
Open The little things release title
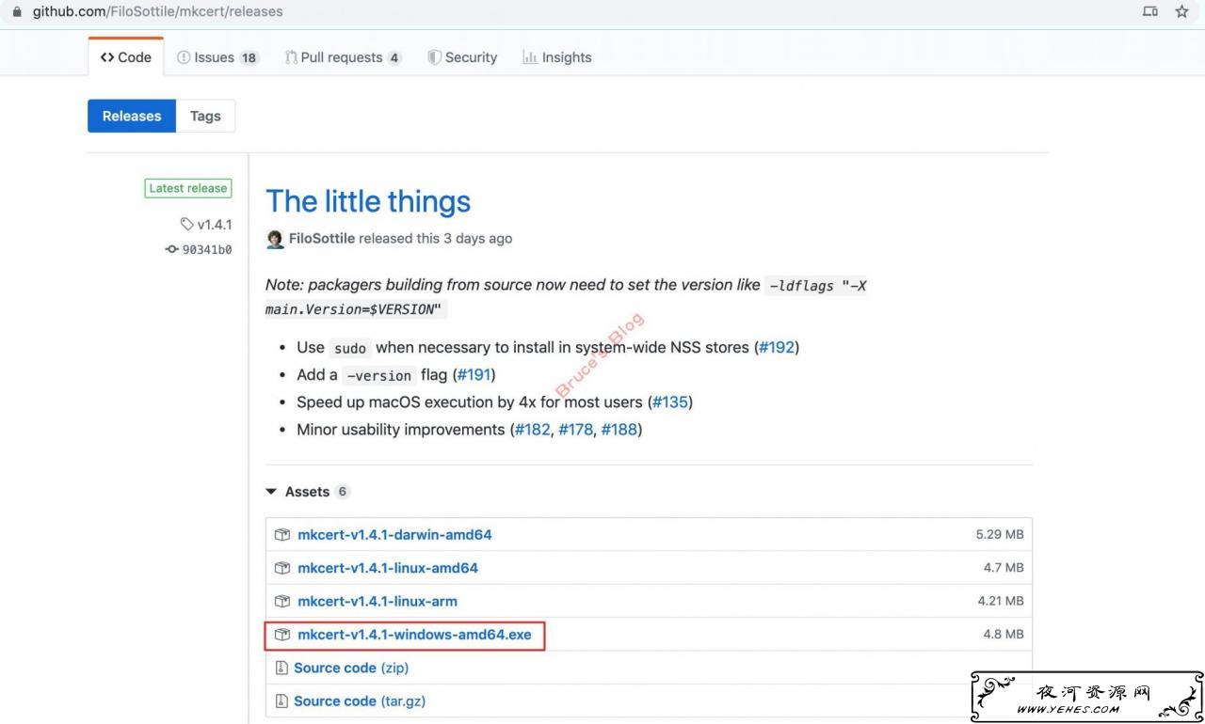(x=368, y=201)
